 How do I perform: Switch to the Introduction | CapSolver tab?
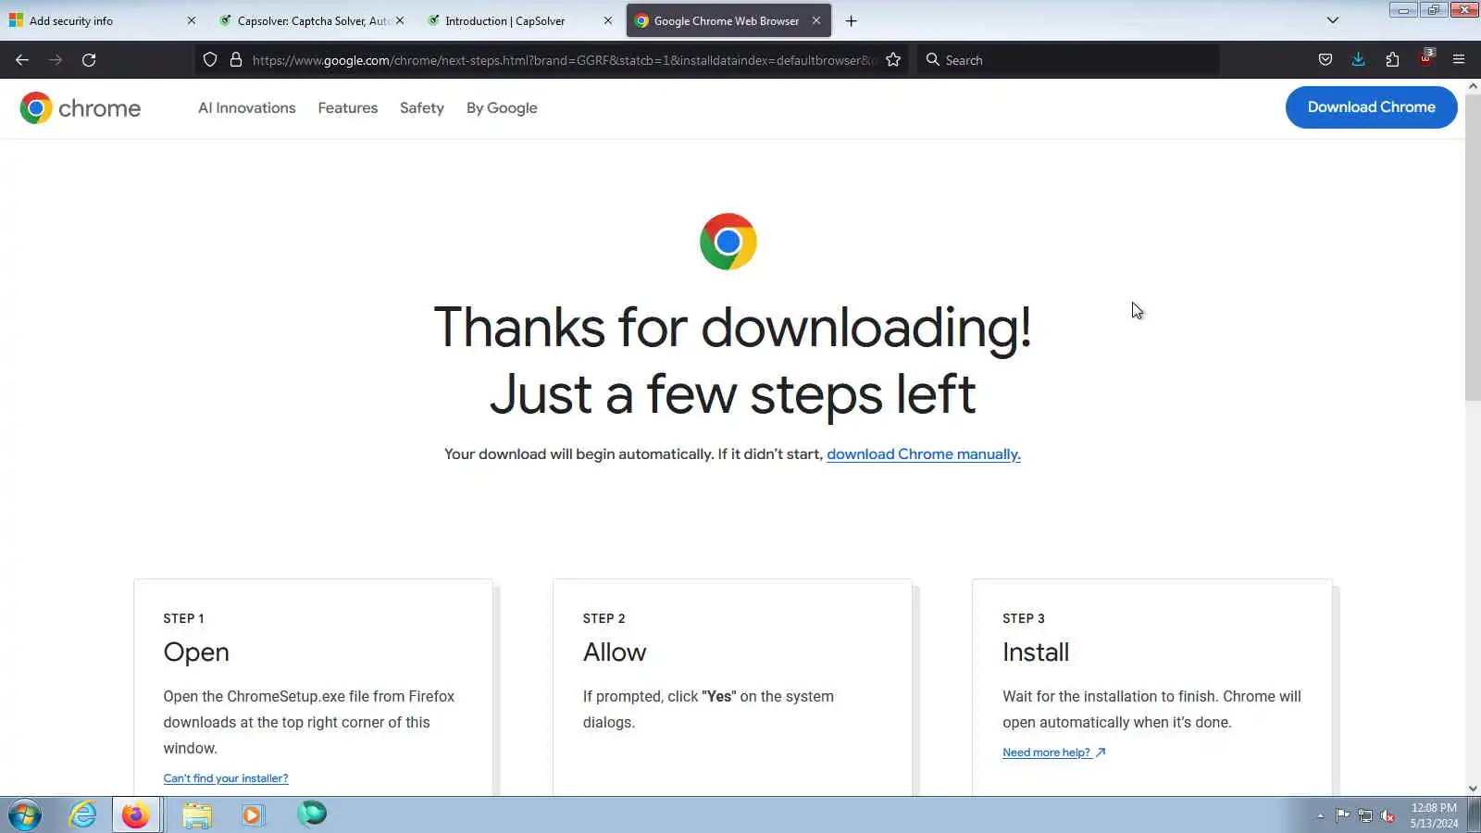click(x=520, y=21)
